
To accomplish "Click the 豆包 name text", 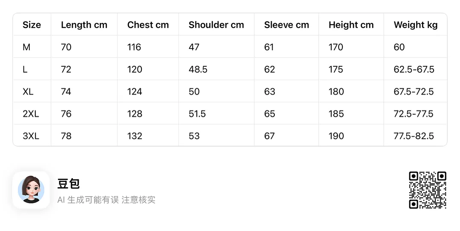I will tap(69, 184).
